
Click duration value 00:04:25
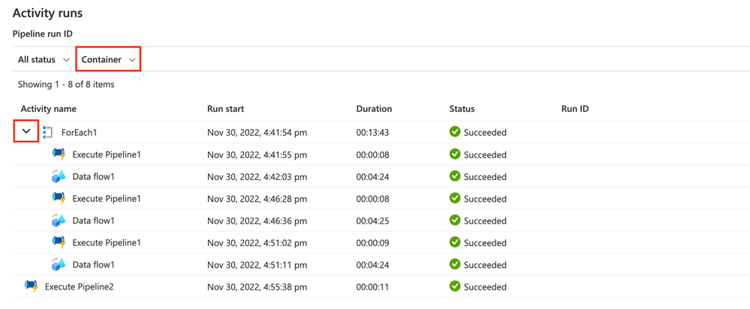click(372, 220)
